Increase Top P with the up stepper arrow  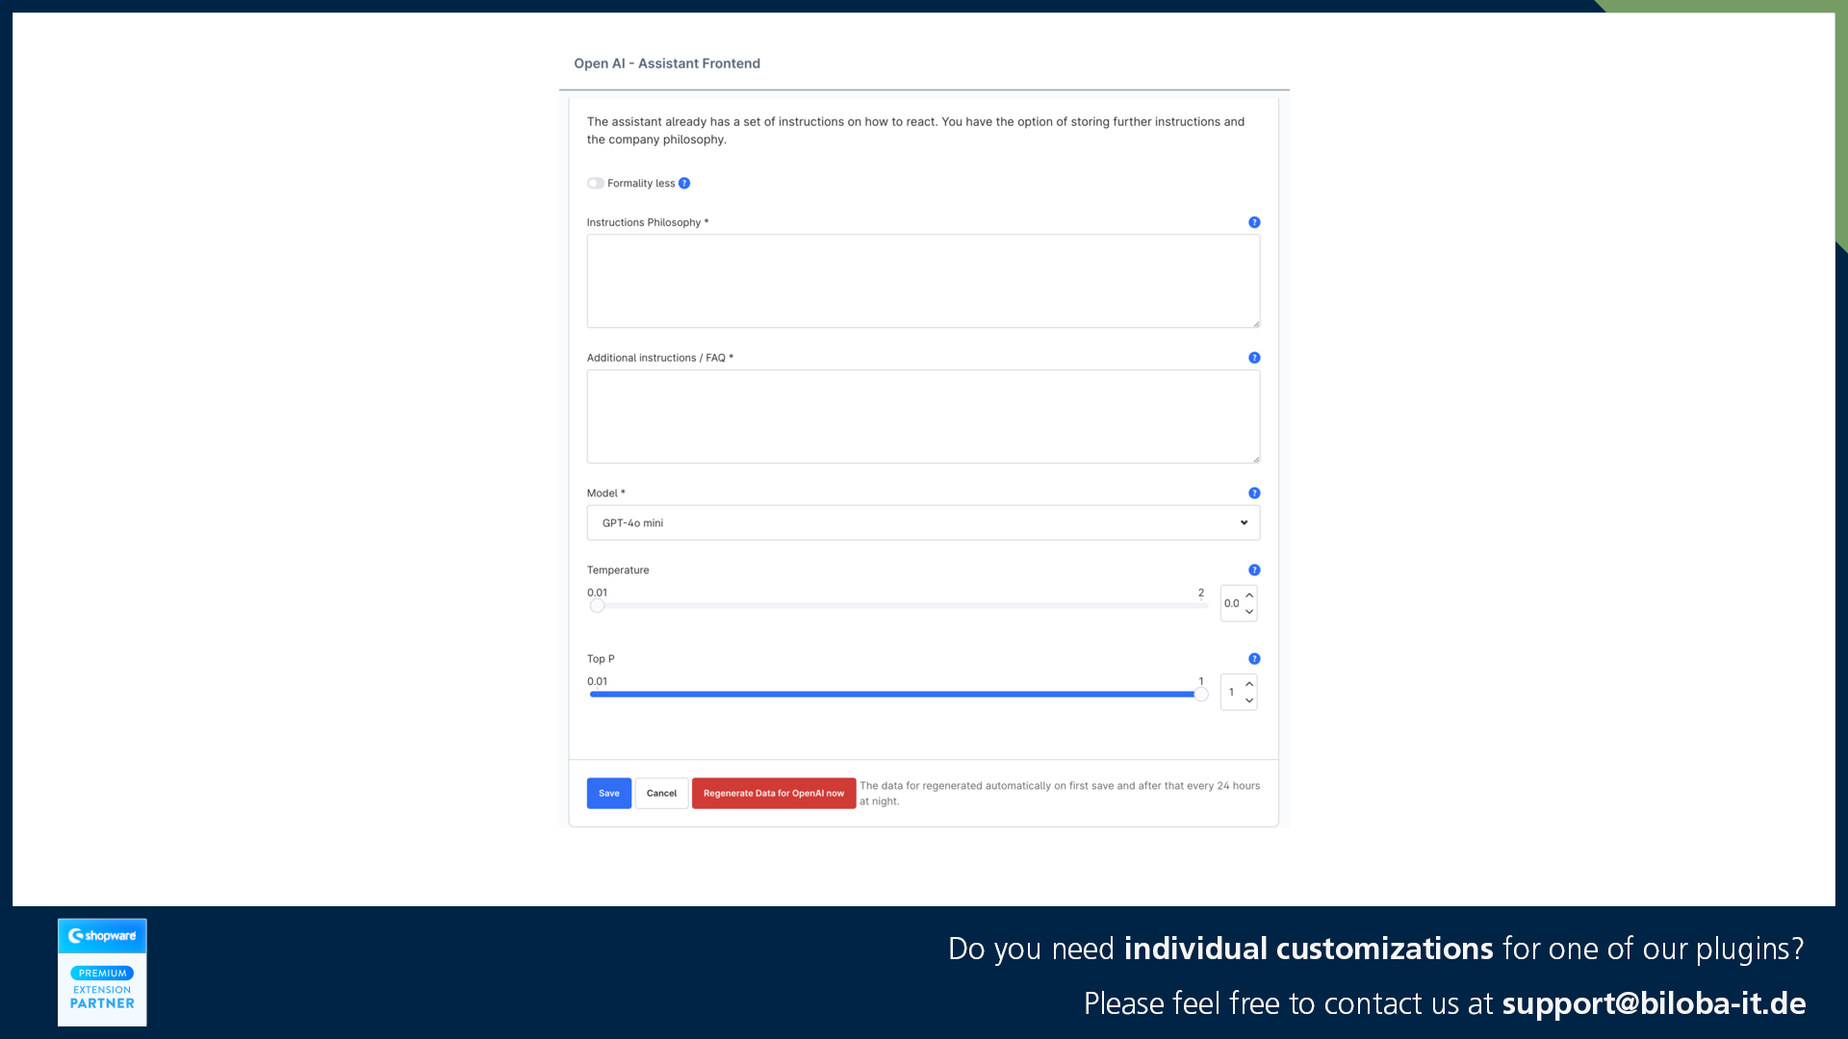click(x=1249, y=684)
